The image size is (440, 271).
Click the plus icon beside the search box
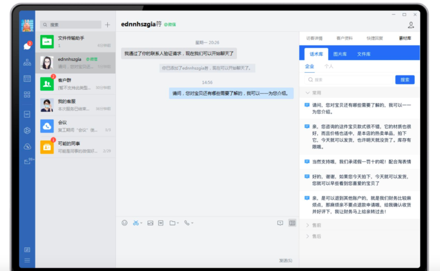(x=107, y=25)
